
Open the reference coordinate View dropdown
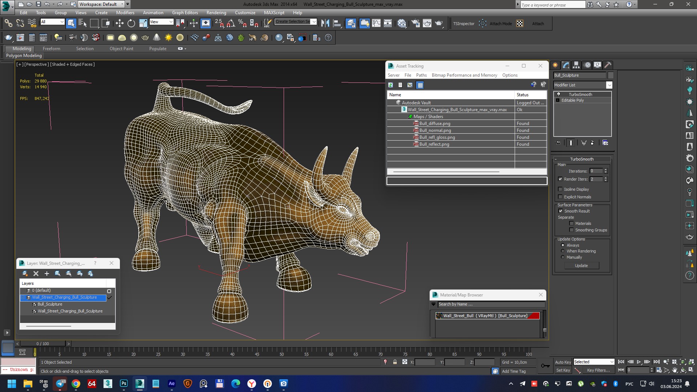coord(161,22)
